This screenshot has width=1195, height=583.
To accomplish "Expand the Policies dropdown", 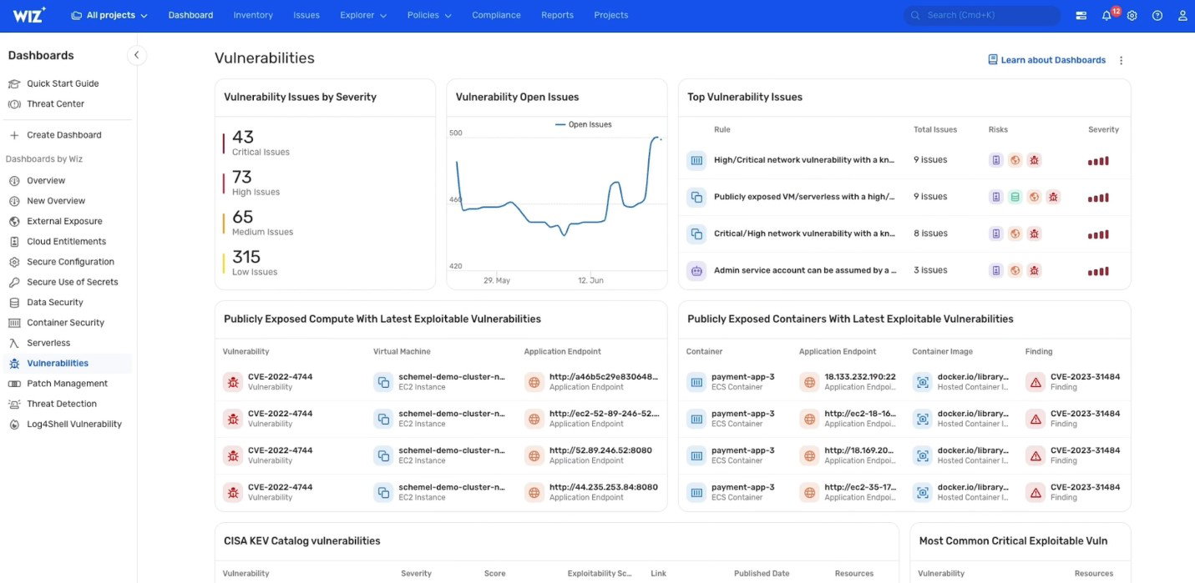I will point(428,14).
